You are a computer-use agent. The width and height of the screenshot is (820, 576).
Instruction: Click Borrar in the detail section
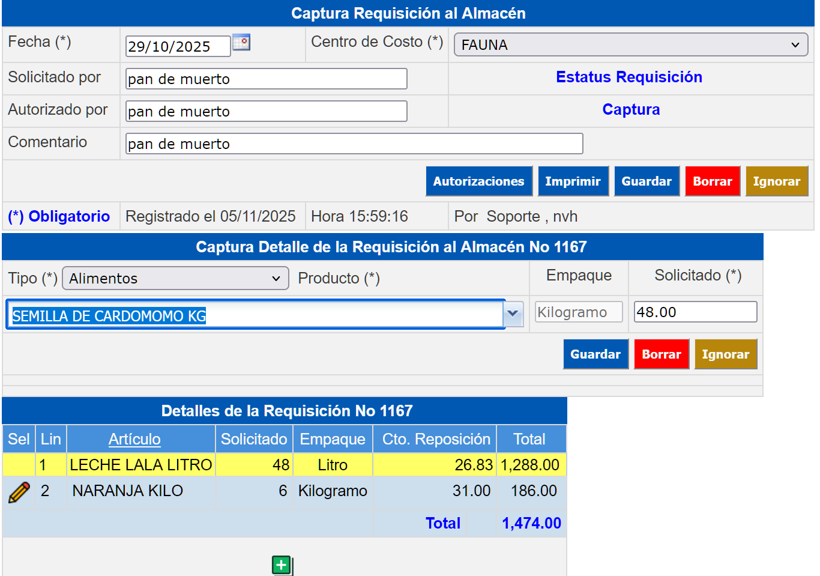[661, 354]
